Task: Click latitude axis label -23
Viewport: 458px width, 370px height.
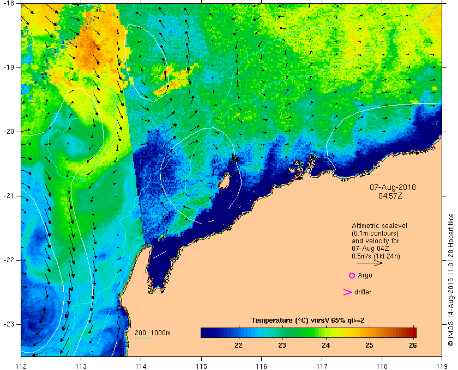Action: click(8, 324)
